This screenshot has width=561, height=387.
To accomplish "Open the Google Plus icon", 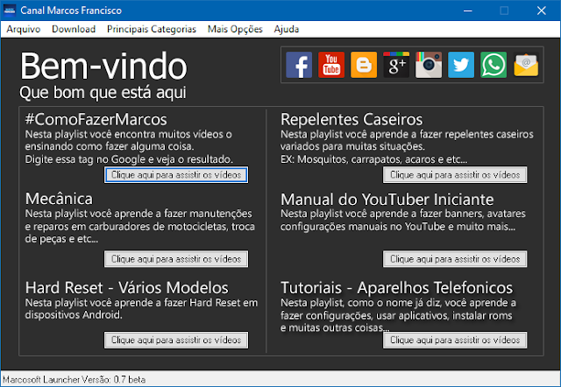I will point(396,65).
